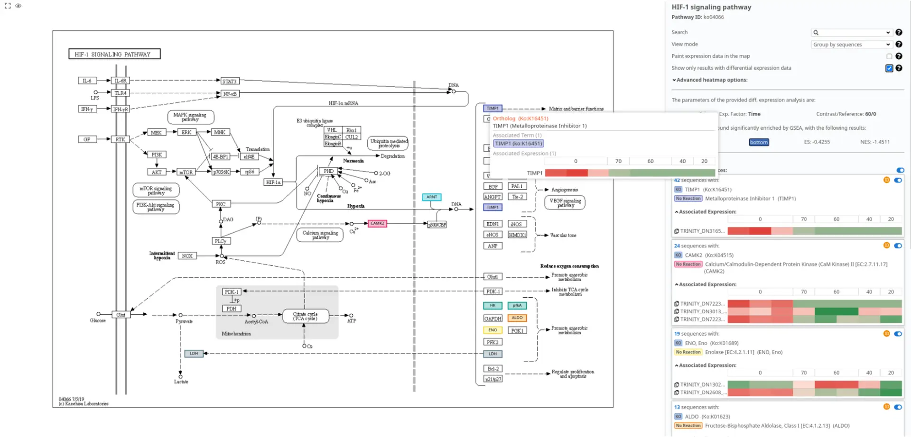Image resolution: width=911 pixels, height=437 pixels.
Task: Open help for Paint expression data option
Action: click(x=899, y=56)
